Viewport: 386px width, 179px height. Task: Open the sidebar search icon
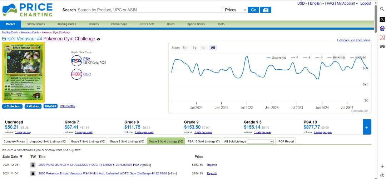click(x=382, y=9)
